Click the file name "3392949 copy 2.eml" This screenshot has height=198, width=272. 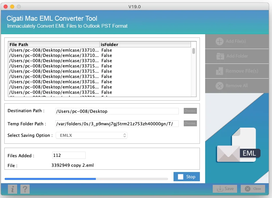click(x=72, y=165)
